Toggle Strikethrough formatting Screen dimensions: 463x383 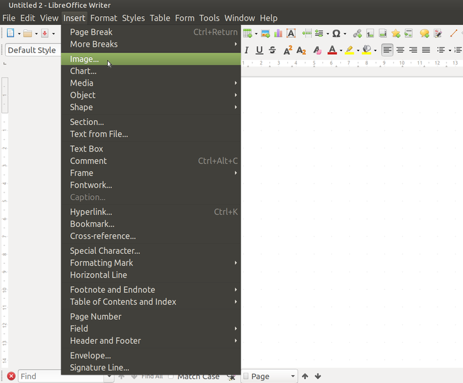pos(272,51)
